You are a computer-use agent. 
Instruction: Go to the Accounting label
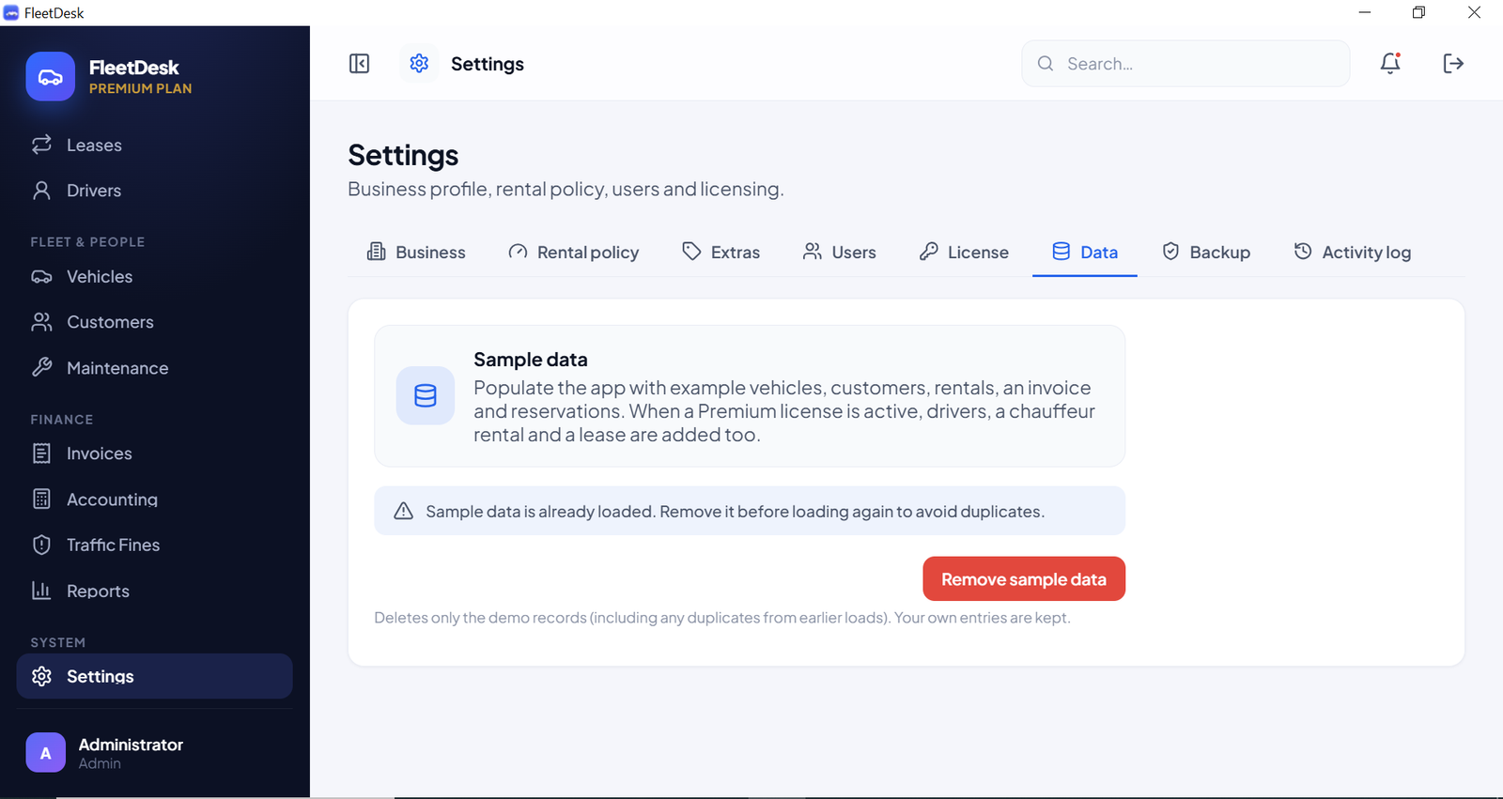112,499
